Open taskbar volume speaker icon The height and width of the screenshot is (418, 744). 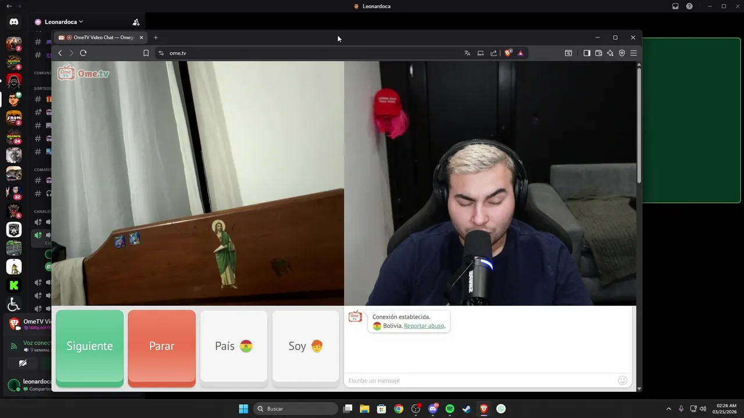pos(703,409)
